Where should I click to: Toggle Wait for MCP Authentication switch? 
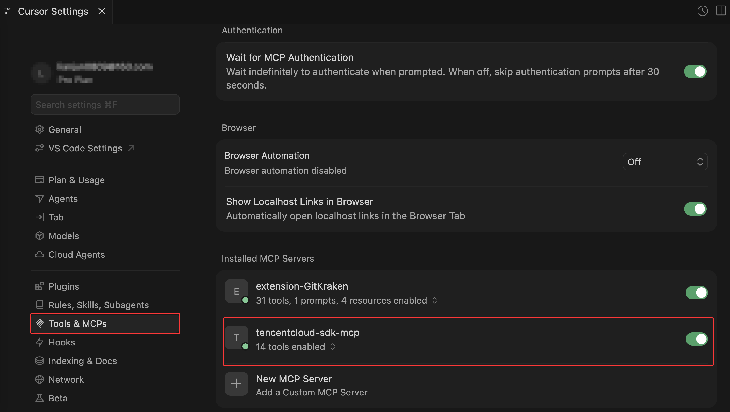[696, 71]
